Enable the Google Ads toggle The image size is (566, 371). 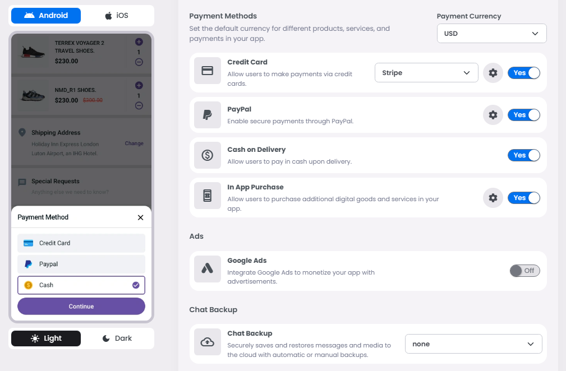[x=524, y=271]
